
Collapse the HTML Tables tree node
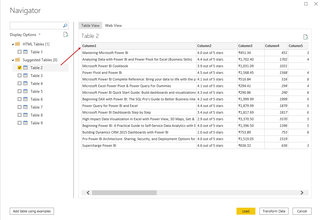point(13,44)
